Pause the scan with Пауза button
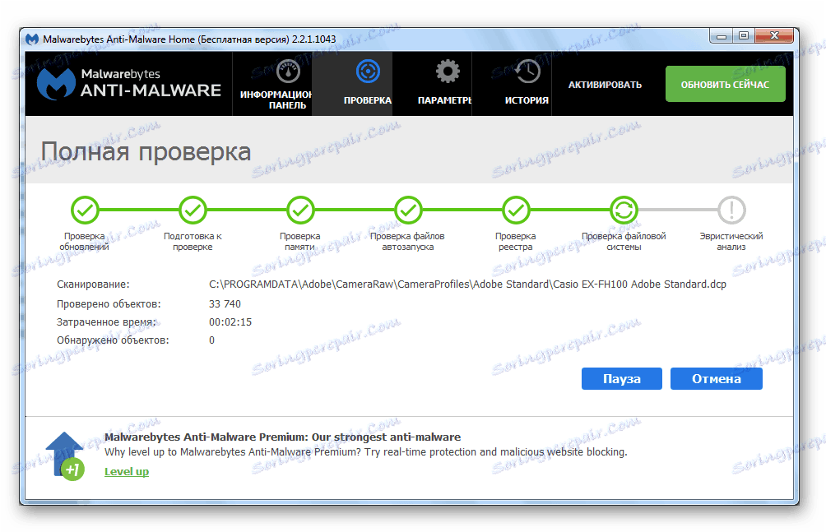826x532 pixels. coord(621,378)
